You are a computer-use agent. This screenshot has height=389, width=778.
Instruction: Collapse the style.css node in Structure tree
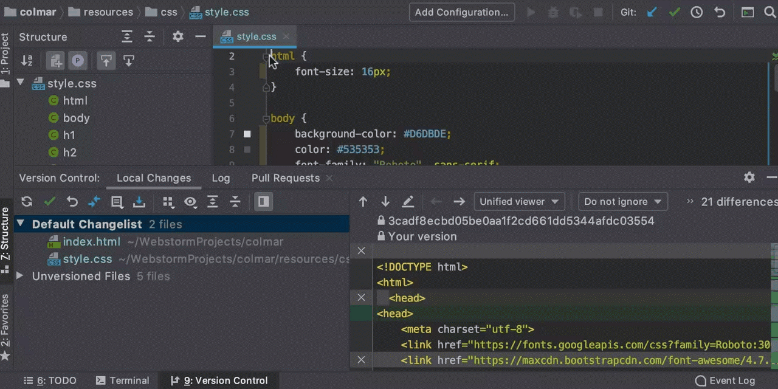[20, 83]
